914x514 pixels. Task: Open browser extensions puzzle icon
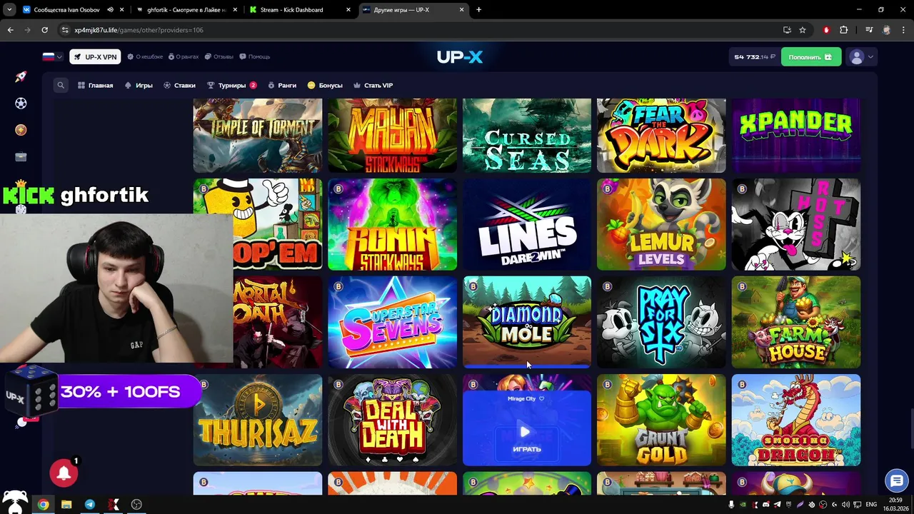843,30
